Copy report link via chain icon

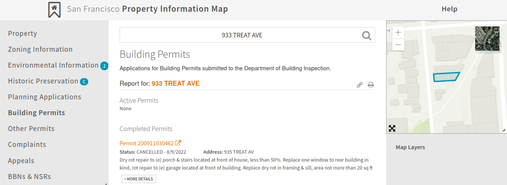pyautogui.click(x=359, y=85)
